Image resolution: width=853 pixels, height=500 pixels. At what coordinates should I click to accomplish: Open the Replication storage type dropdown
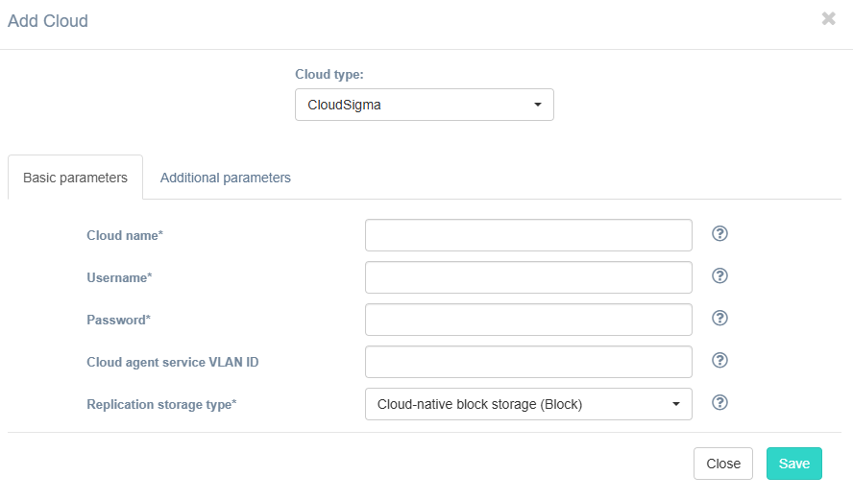click(x=528, y=404)
